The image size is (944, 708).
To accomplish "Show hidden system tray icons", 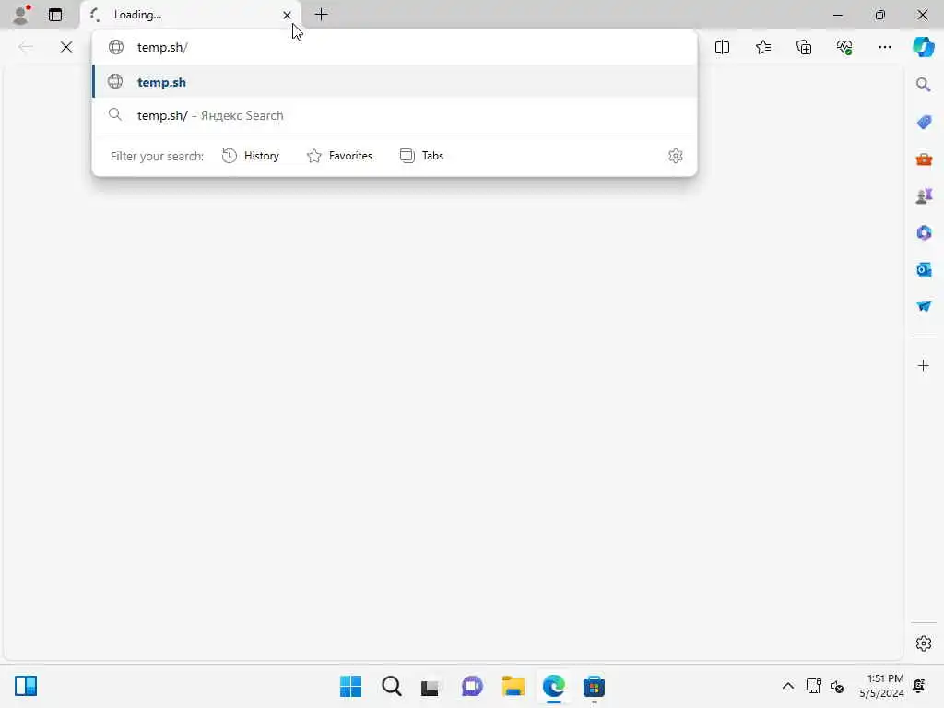I will [787, 686].
